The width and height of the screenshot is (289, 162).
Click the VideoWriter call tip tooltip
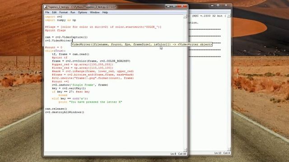(x=142, y=44)
